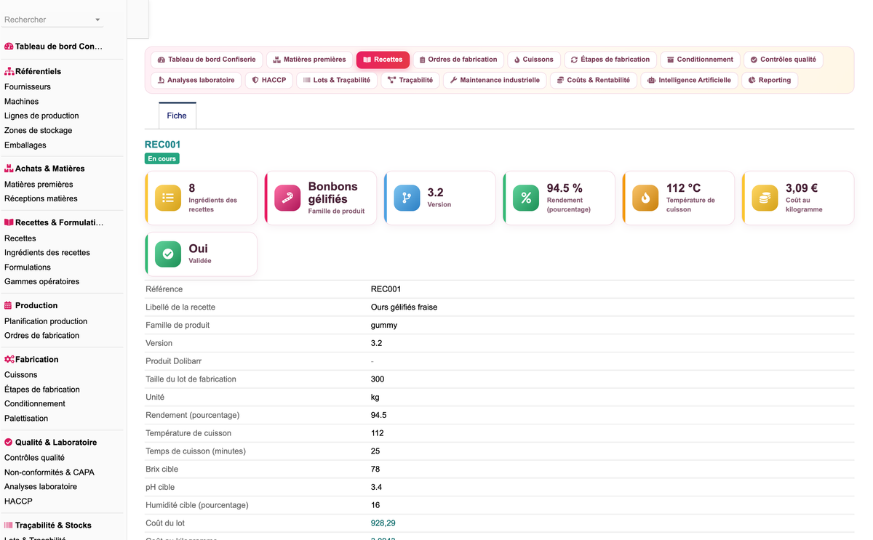Click the Tableau de bord gauge icon in sidebar
The width and height of the screenshot is (873, 540).
pyautogui.click(x=9, y=47)
